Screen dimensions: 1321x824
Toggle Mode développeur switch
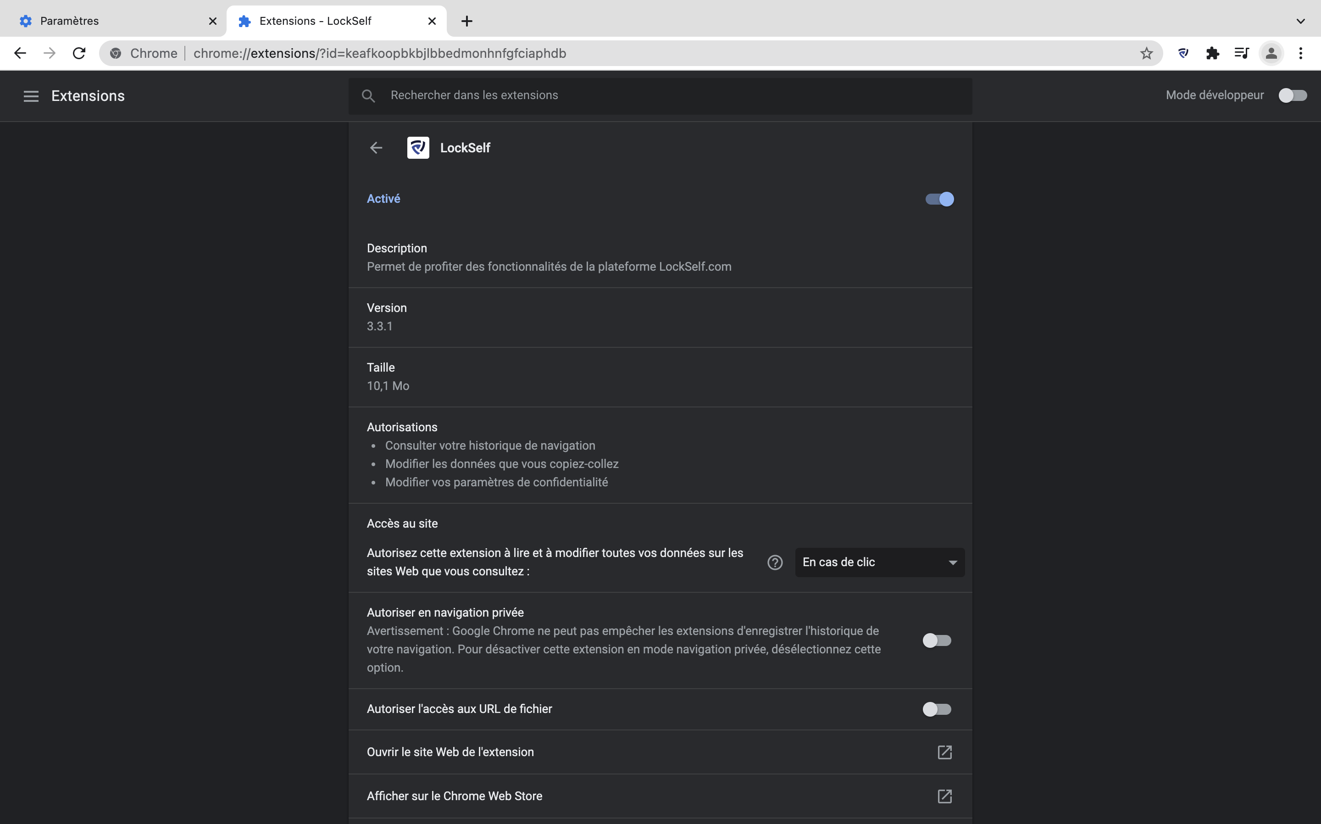[1292, 95]
